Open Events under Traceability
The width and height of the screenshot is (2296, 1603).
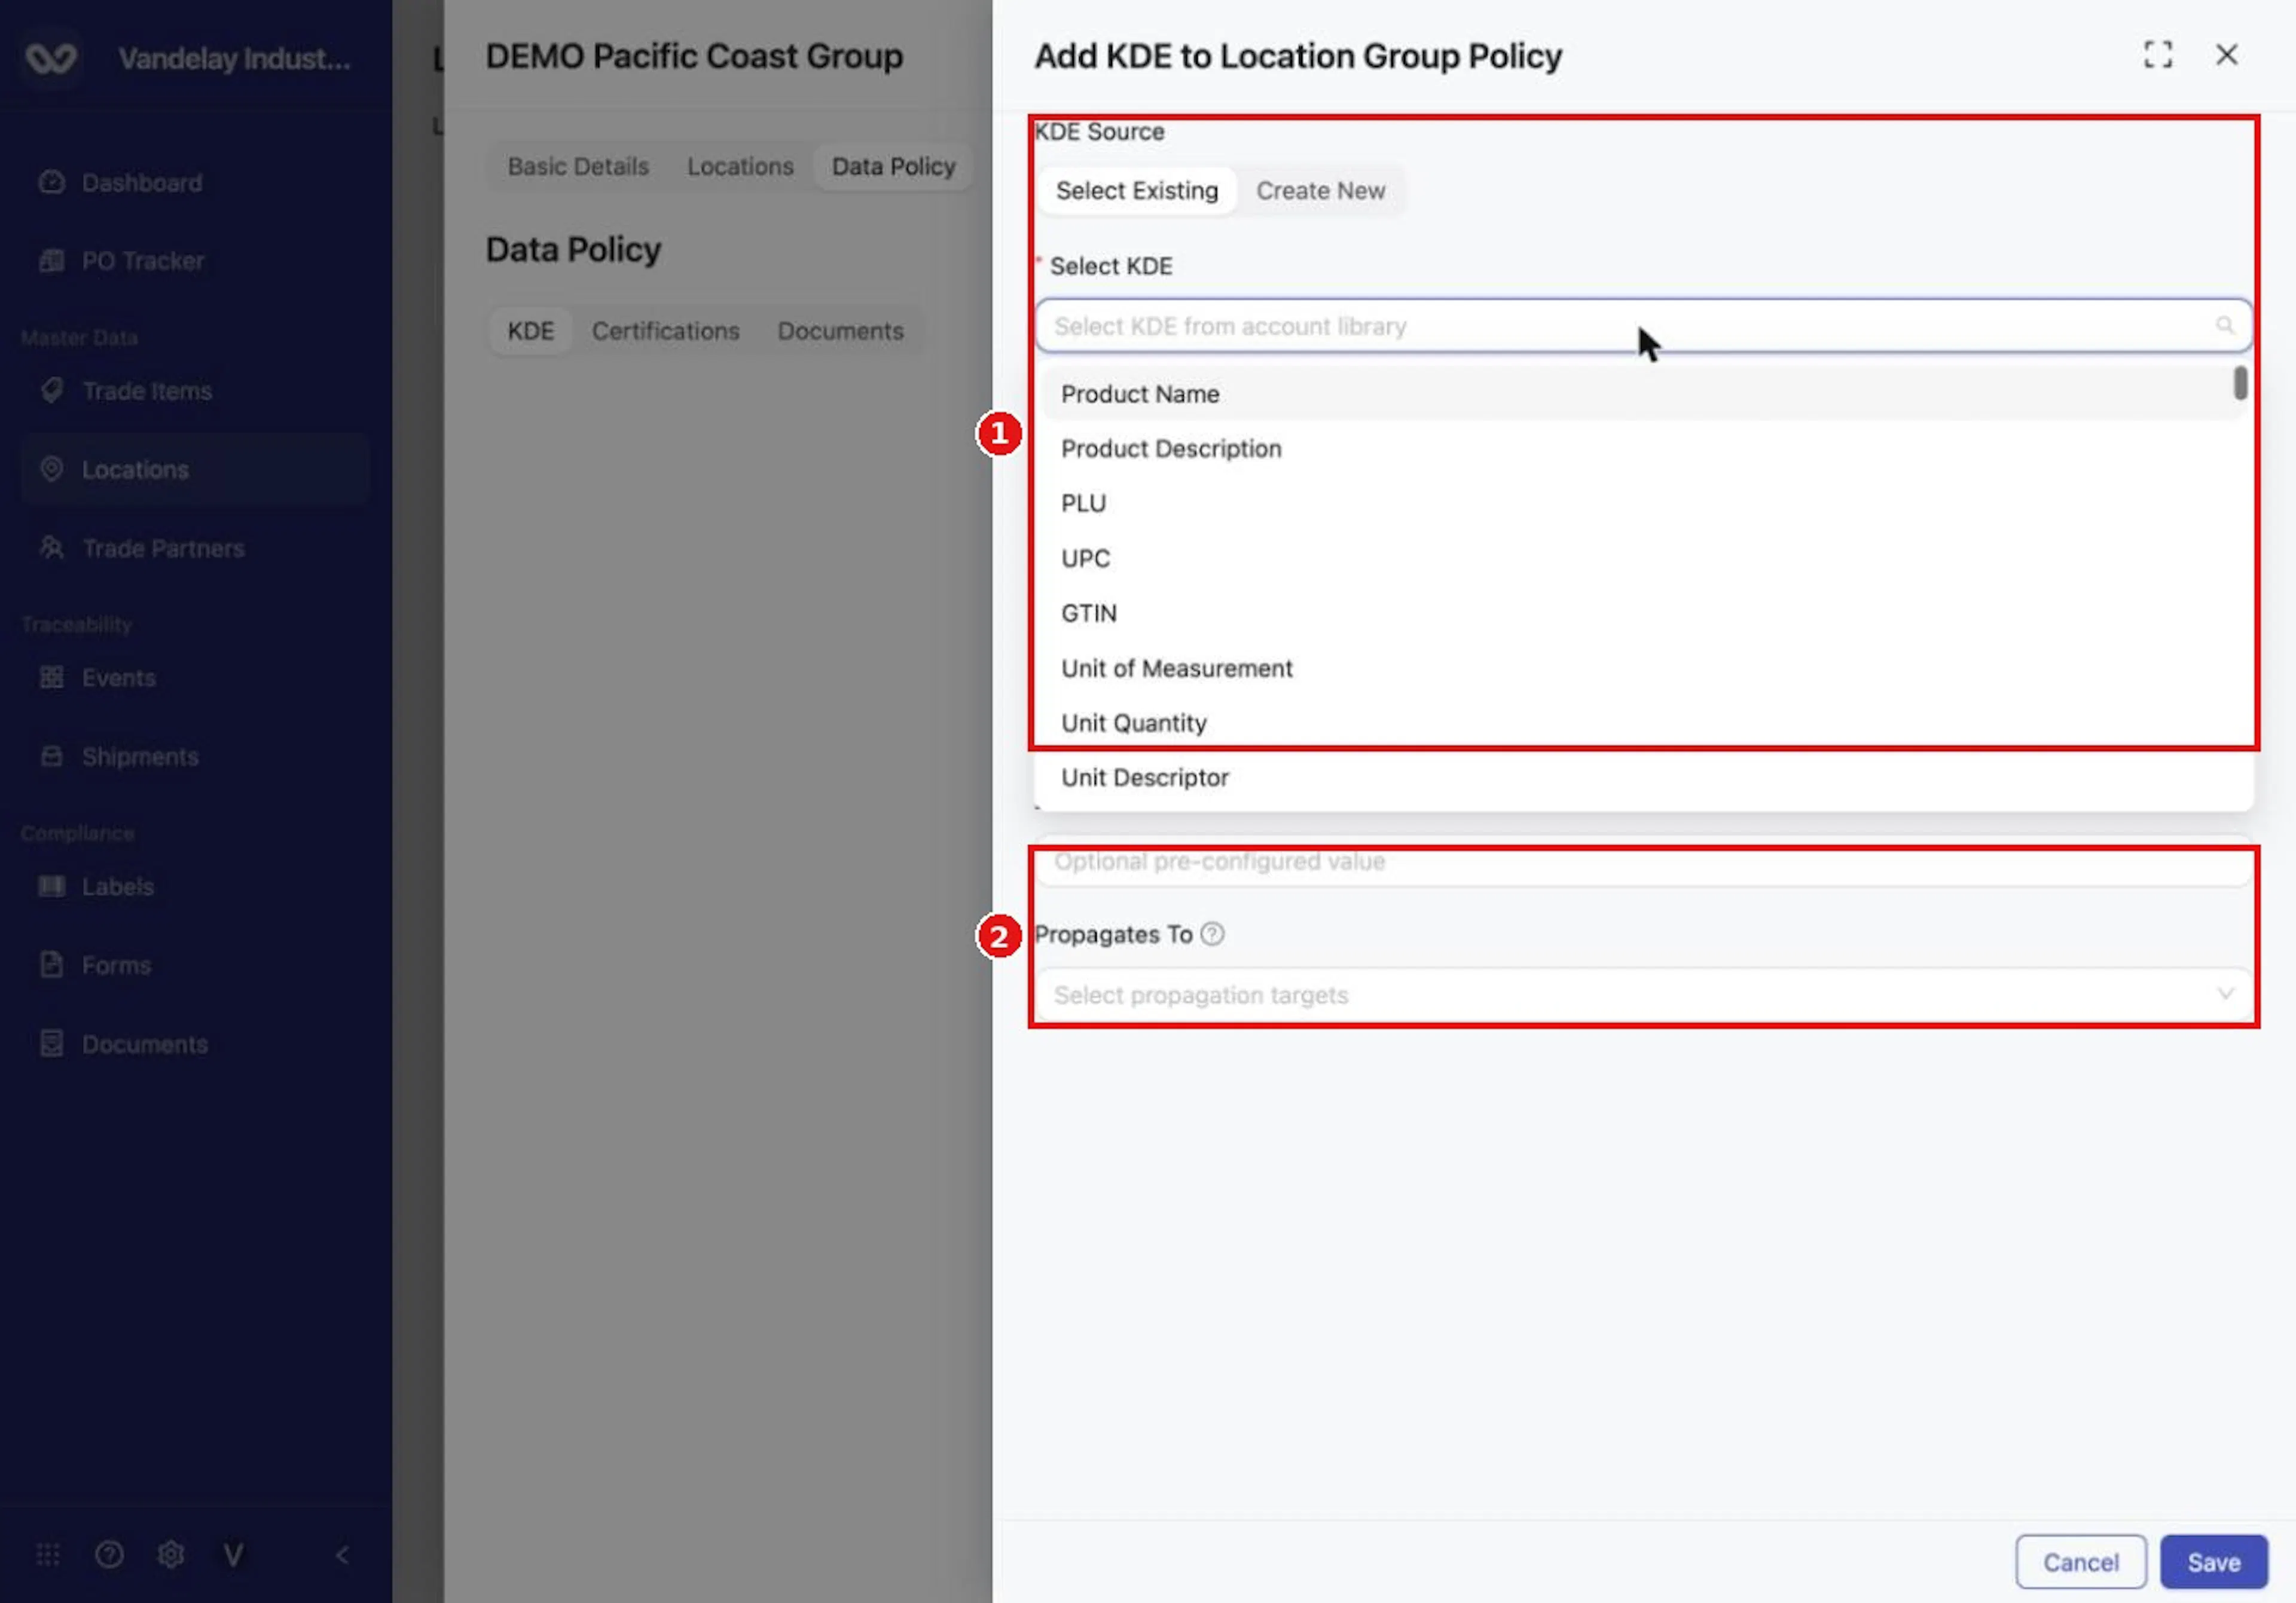click(x=97, y=678)
